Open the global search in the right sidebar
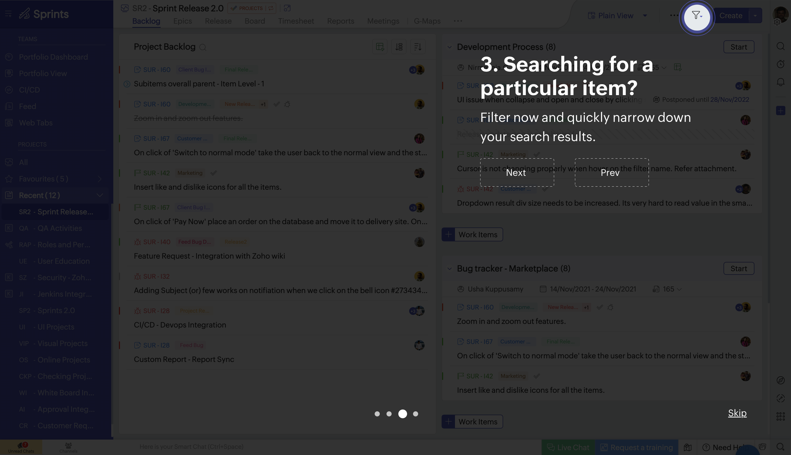 pyautogui.click(x=781, y=46)
